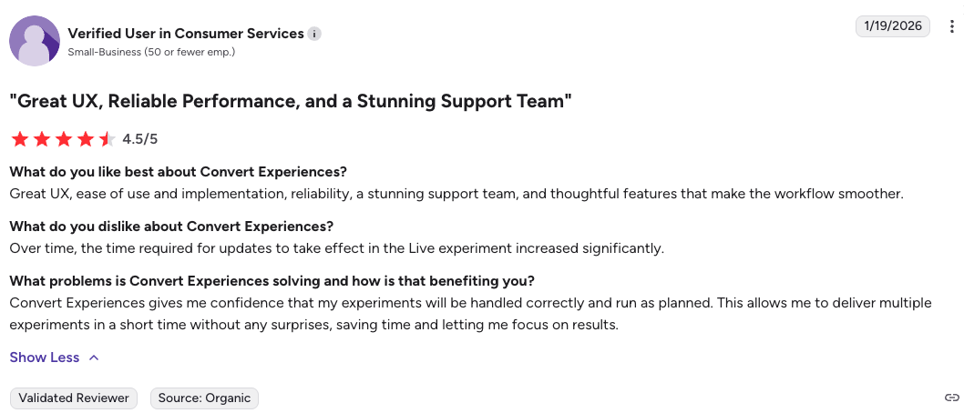The height and width of the screenshot is (413, 964).
Task: Open the review title "Great UX, Reliable Performance"
Action: coord(291,101)
